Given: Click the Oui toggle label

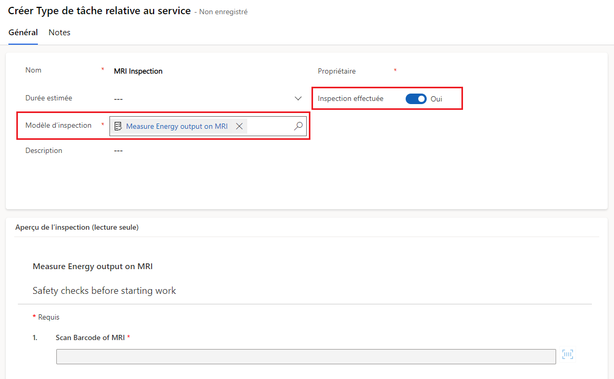Looking at the screenshot, I should pyautogui.click(x=436, y=99).
